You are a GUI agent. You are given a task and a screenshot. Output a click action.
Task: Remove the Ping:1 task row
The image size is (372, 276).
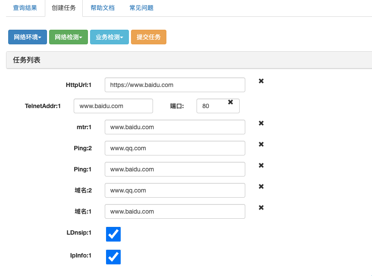261,165
